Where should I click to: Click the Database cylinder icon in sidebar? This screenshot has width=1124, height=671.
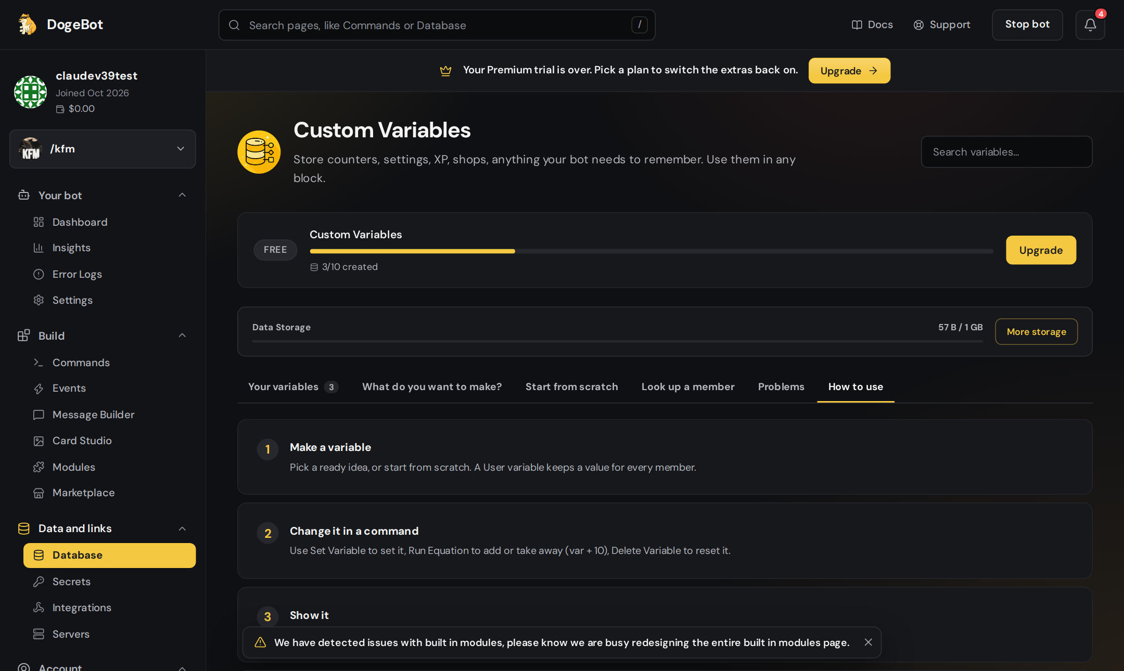coord(39,555)
